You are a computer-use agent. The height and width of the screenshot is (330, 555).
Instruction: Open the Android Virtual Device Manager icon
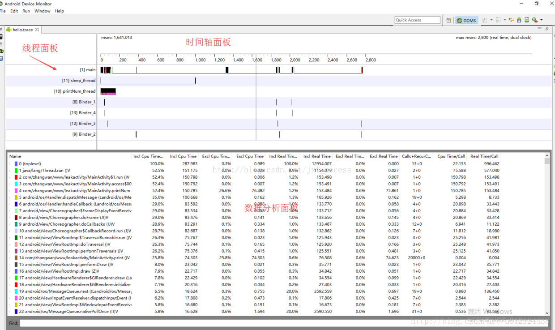click(x=527, y=20)
